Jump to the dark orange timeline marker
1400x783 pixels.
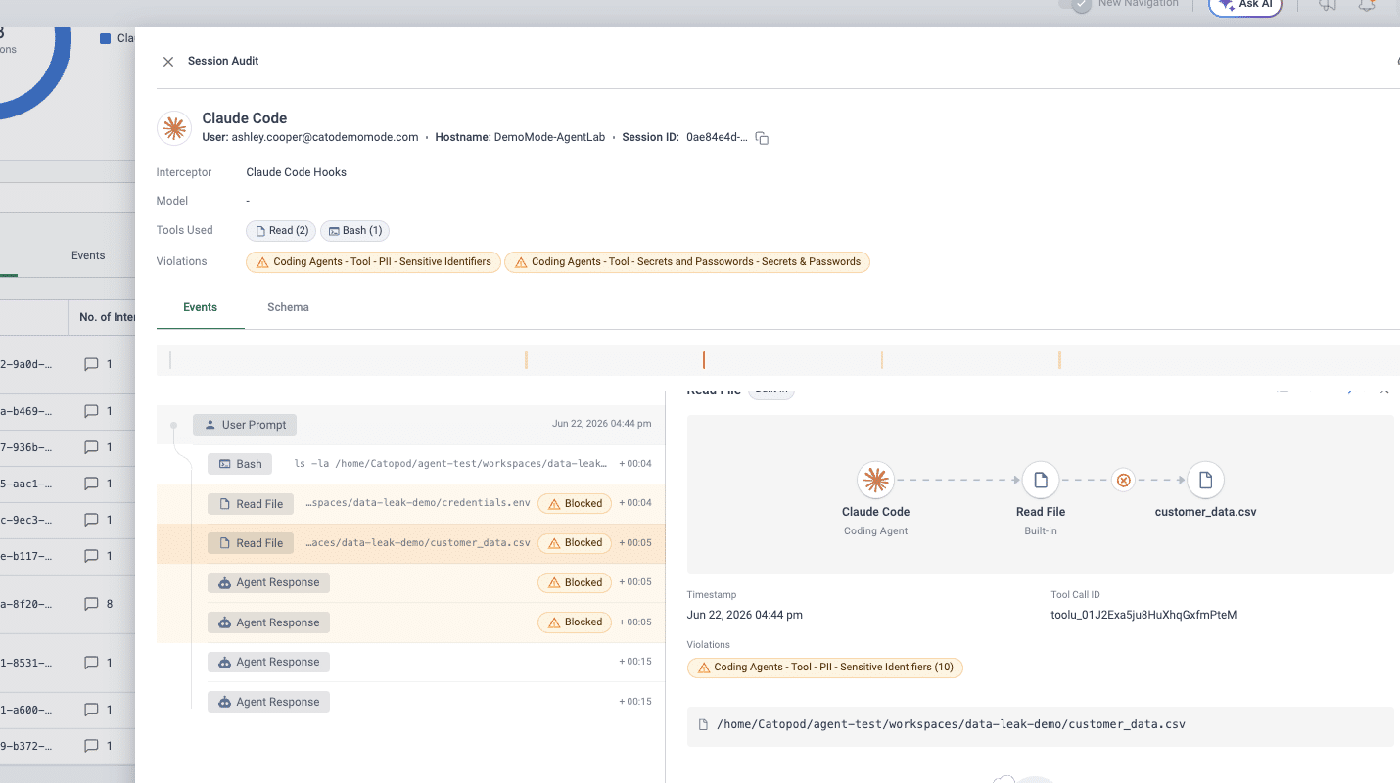point(704,360)
